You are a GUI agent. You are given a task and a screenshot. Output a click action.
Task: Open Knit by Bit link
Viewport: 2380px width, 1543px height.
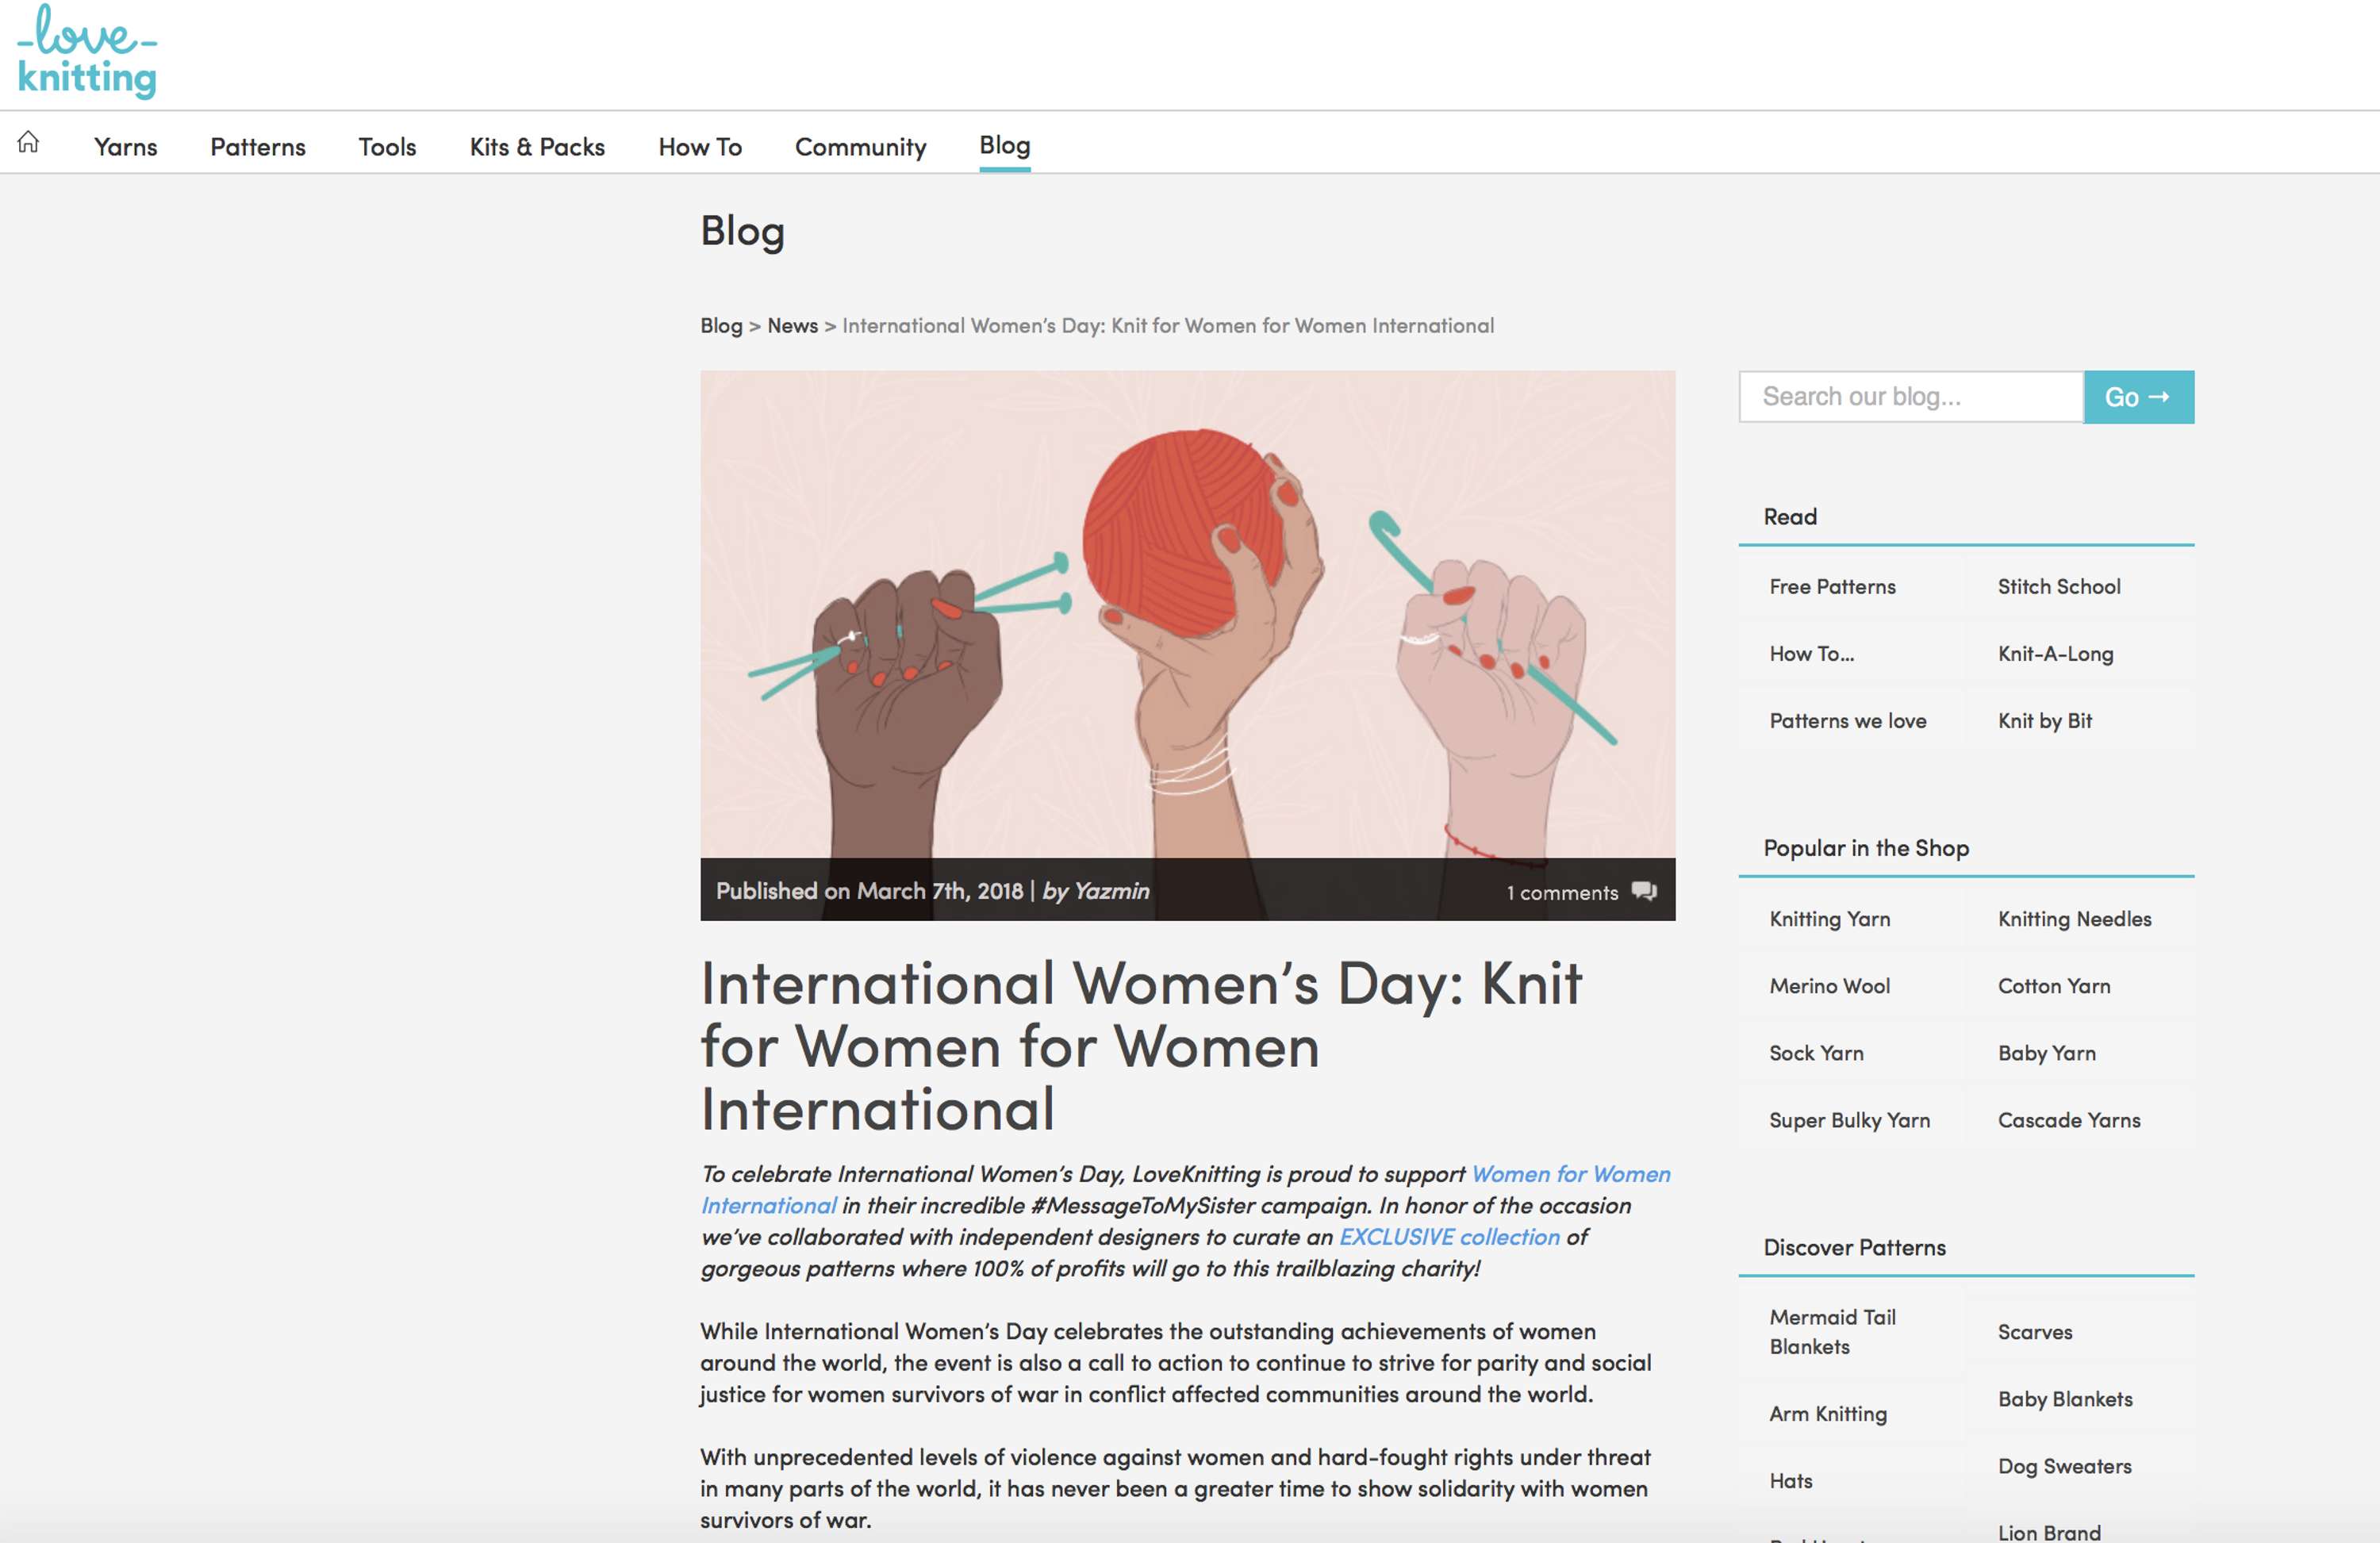tap(2044, 721)
